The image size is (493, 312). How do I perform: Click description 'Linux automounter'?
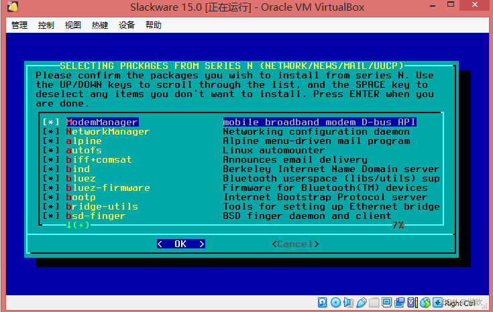pos(274,151)
